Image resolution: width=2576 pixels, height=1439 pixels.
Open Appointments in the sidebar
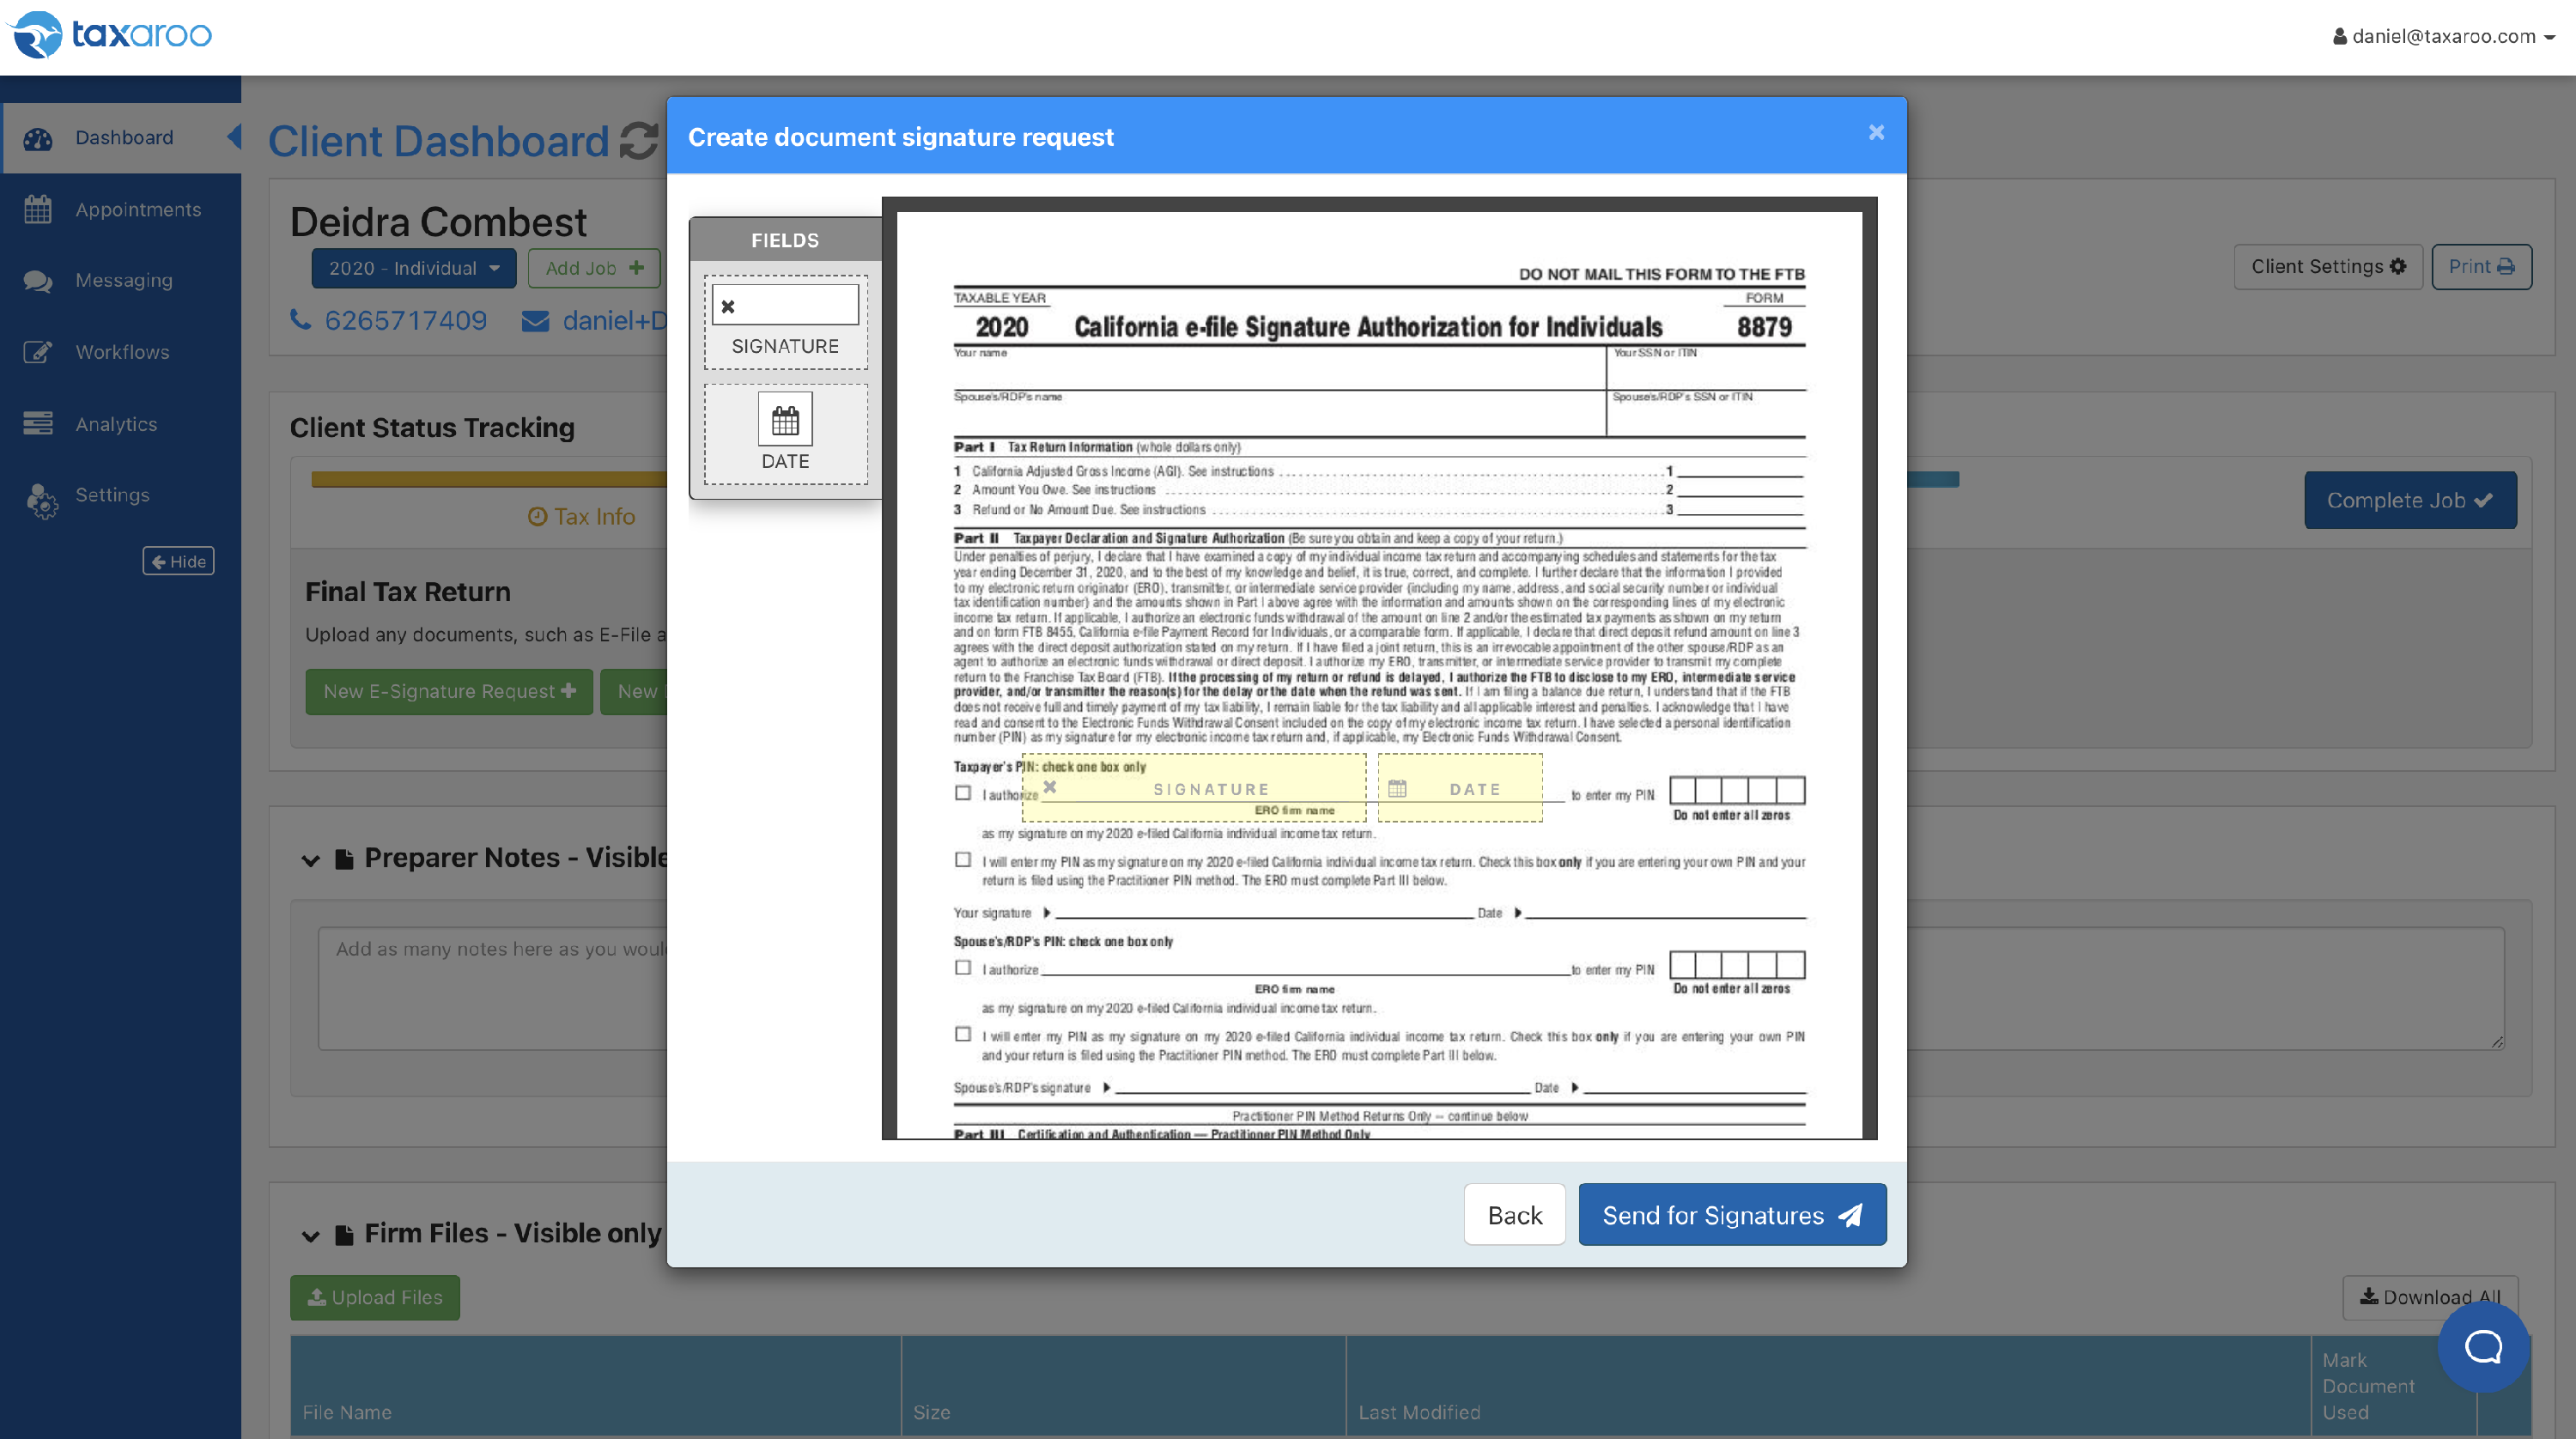click(x=138, y=209)
